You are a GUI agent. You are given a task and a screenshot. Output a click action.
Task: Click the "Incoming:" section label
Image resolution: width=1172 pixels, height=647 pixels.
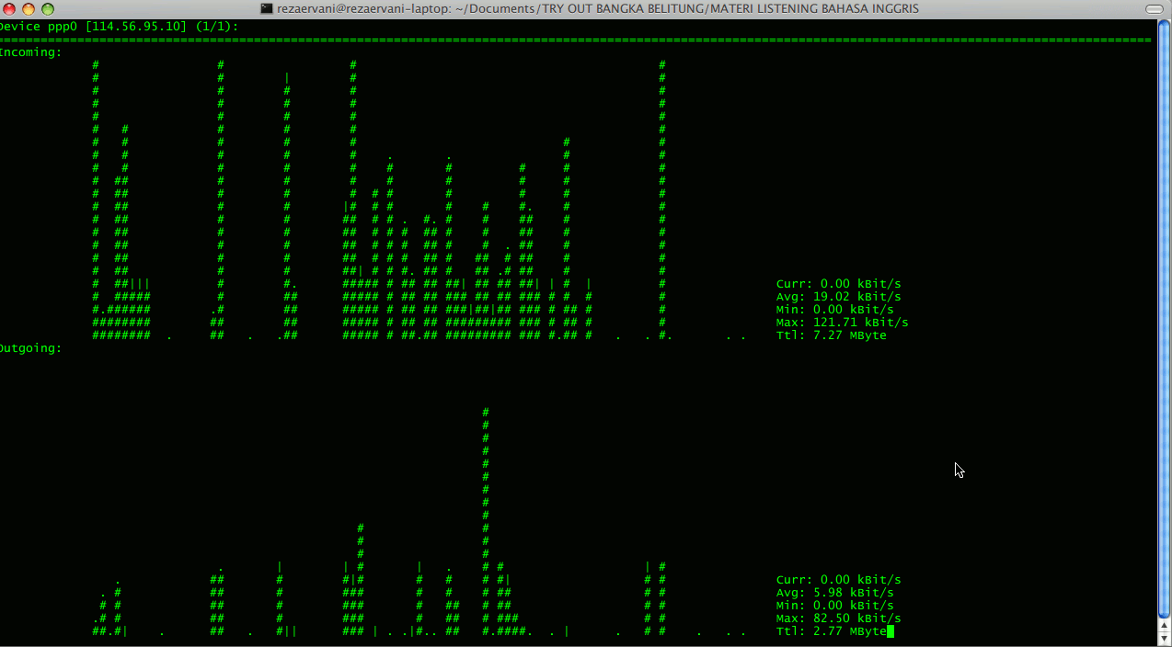point(30,52)
